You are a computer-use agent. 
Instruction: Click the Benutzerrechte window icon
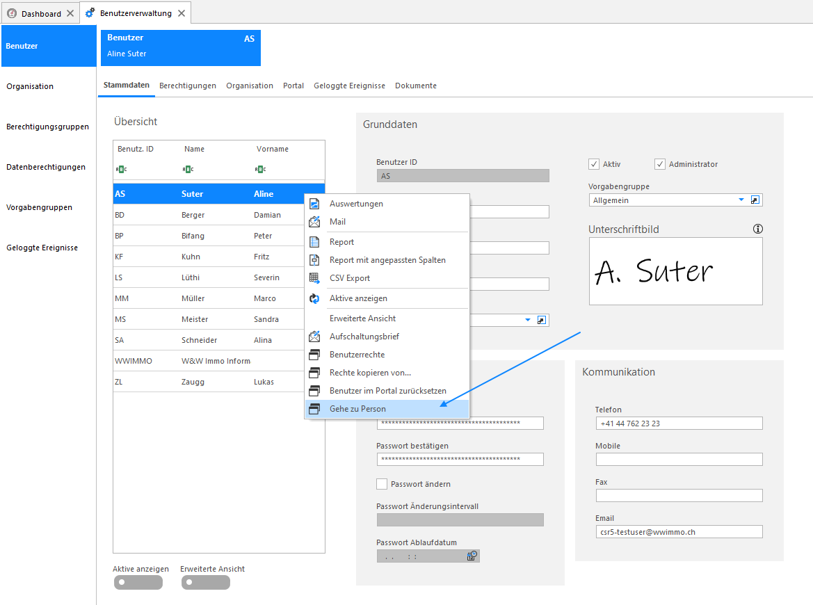pyautogui.click(x=314, y=355)
